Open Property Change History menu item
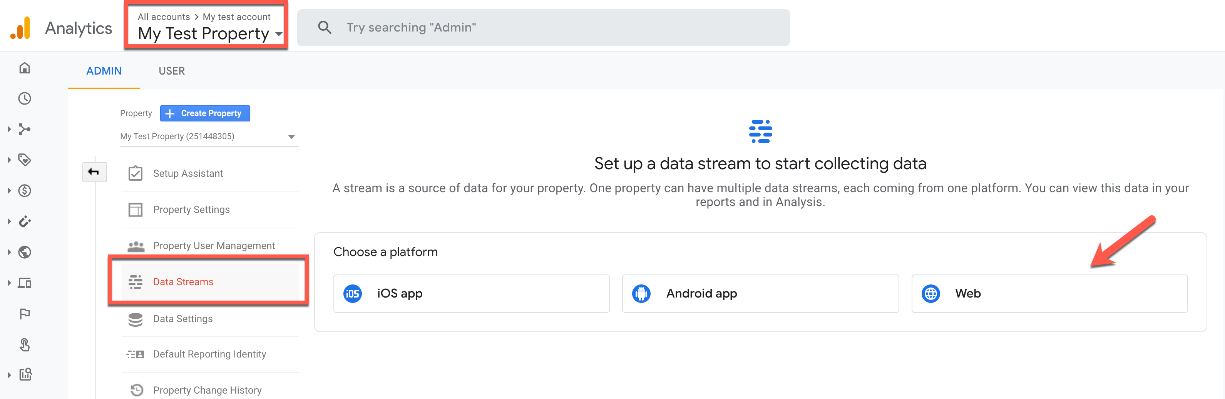Image resolution: width=1225 pixels, height=399 pixels. tap(210, 390)
